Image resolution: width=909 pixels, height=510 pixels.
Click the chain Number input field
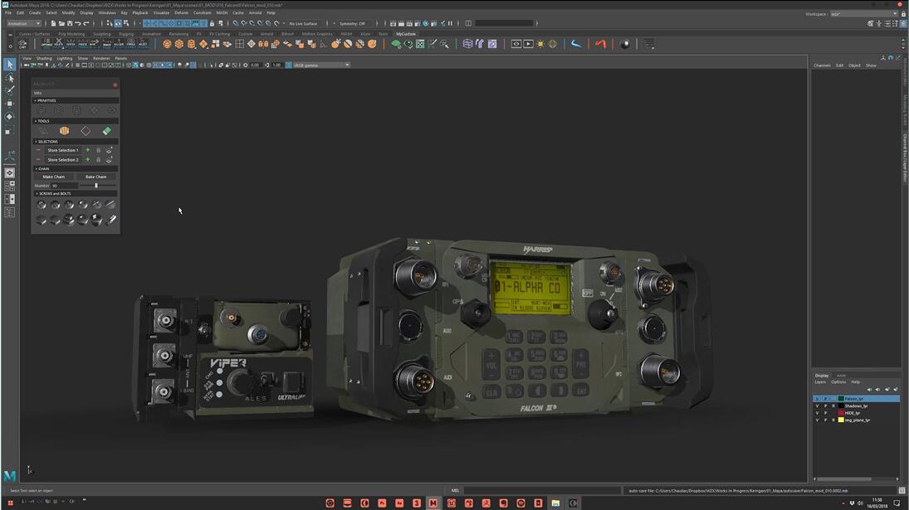(x=65, y=186)
